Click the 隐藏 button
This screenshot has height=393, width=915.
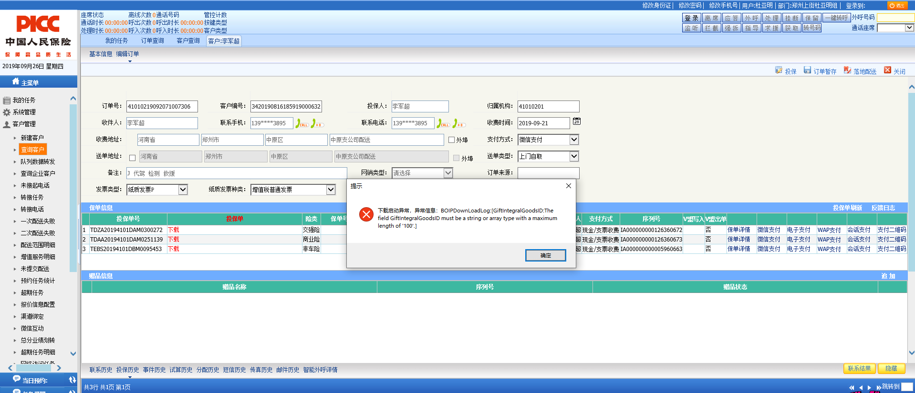pos(891,368)
